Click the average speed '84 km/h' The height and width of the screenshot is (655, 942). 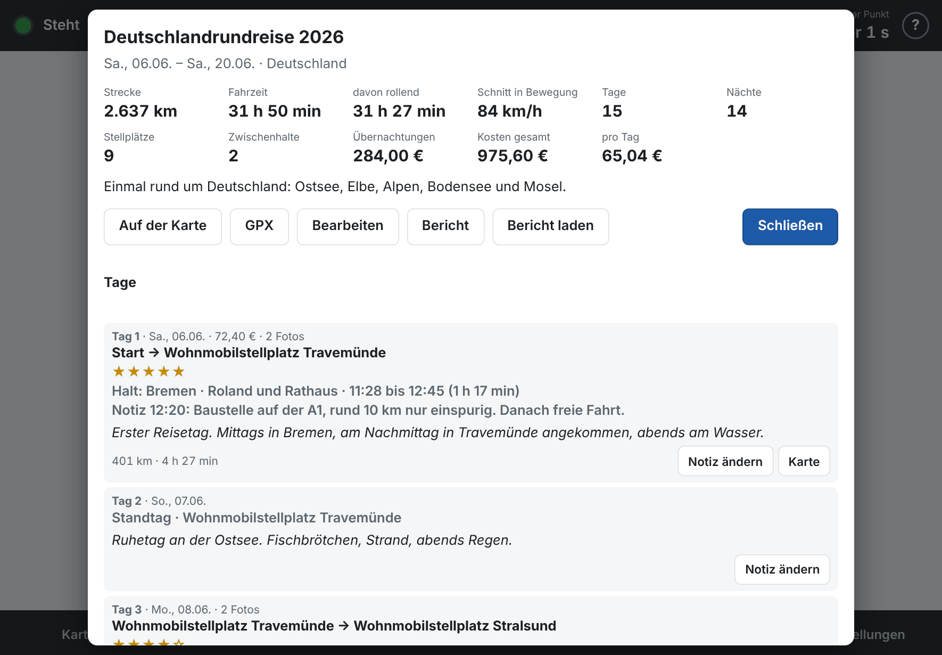[x=510, y=111]
